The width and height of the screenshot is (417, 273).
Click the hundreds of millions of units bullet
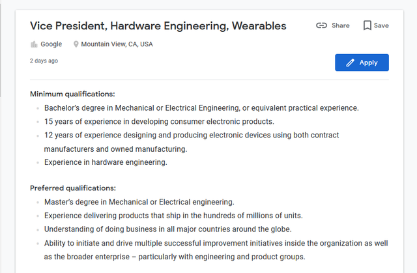click(173, 216)
